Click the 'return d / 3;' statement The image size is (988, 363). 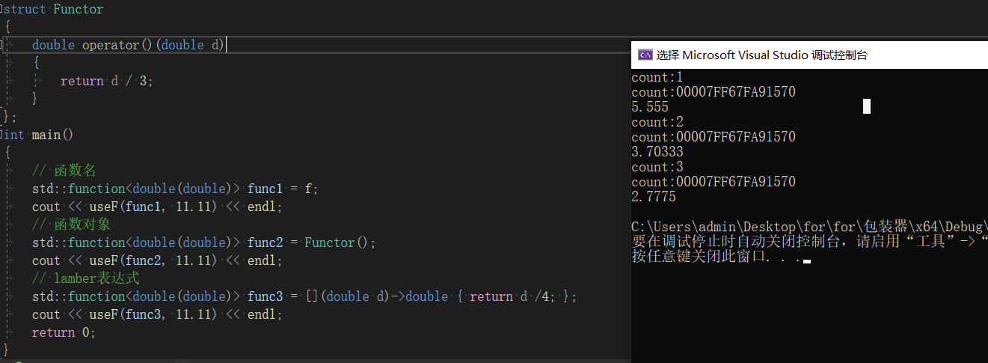(x=106, y=82)
